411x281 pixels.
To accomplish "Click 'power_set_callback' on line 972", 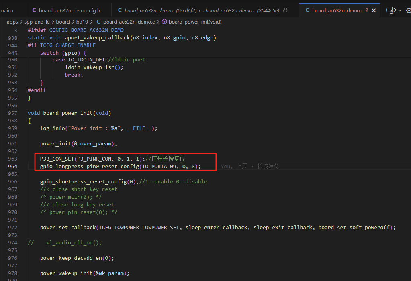I will tap(68, 227).
